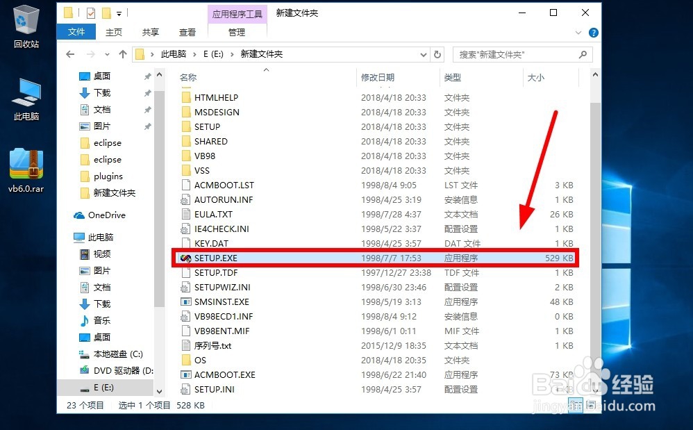
Task: Select the ACMBOOT.EXE file icon
Action: click(x=185, y=374)
